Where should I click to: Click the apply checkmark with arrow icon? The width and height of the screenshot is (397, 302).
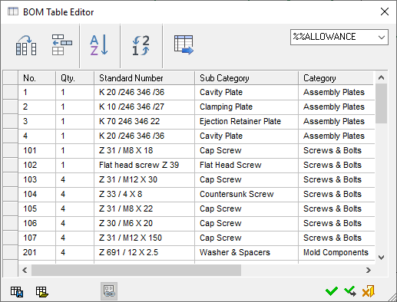point(350,291)
